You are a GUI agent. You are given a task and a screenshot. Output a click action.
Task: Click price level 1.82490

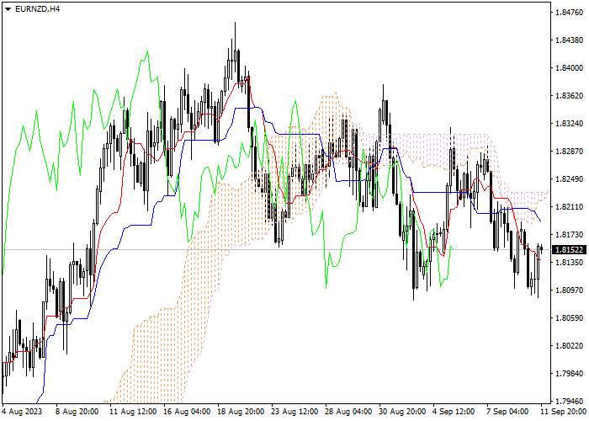click(x=569, y=179)
